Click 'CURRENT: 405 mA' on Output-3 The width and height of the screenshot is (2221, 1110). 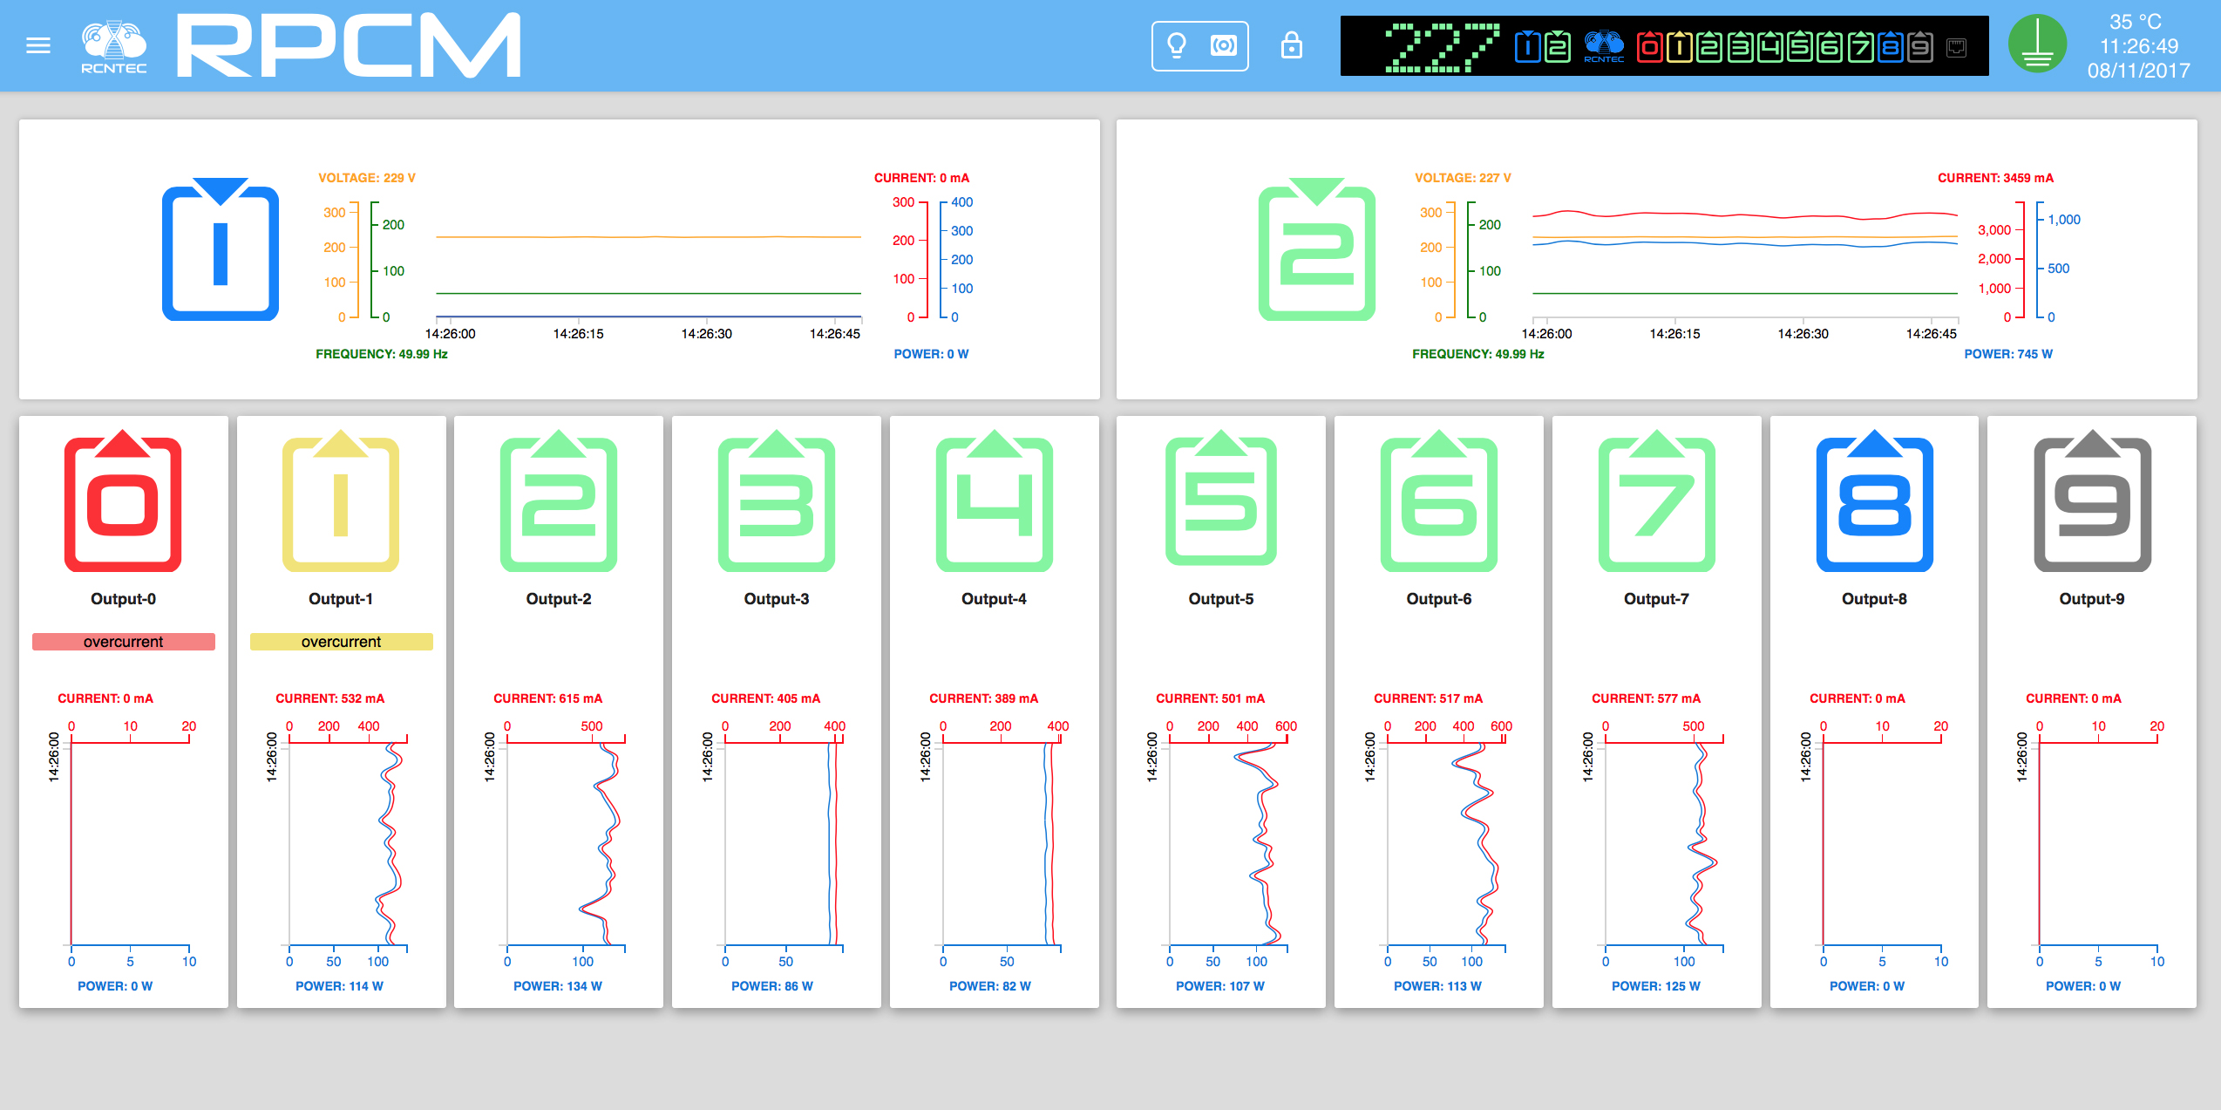(x=766, y=698)
